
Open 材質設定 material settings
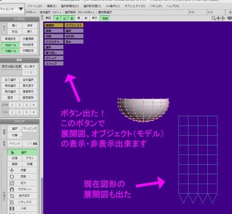(x=28, y=51)
